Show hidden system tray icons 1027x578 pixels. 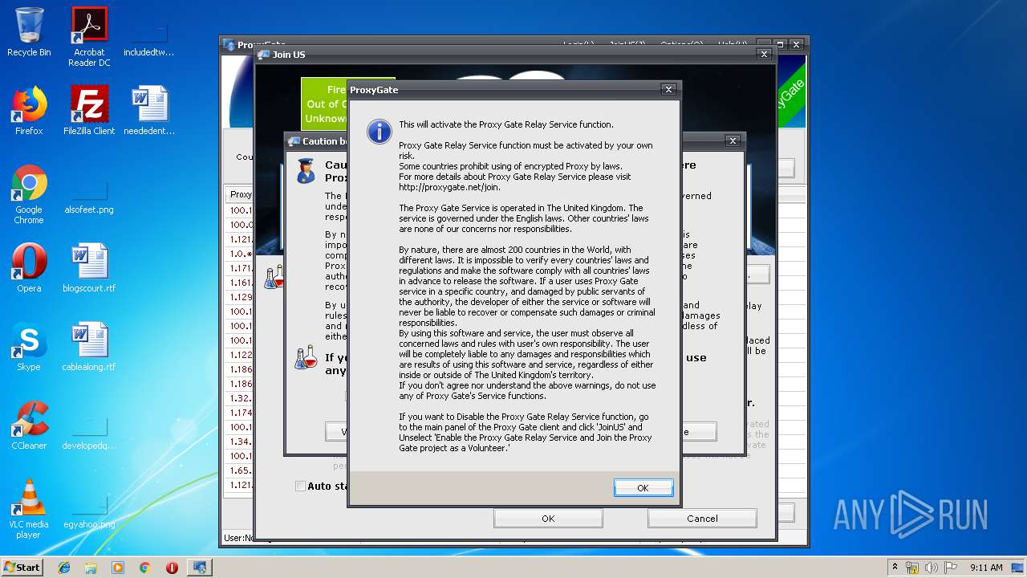(x=895, y=567)
